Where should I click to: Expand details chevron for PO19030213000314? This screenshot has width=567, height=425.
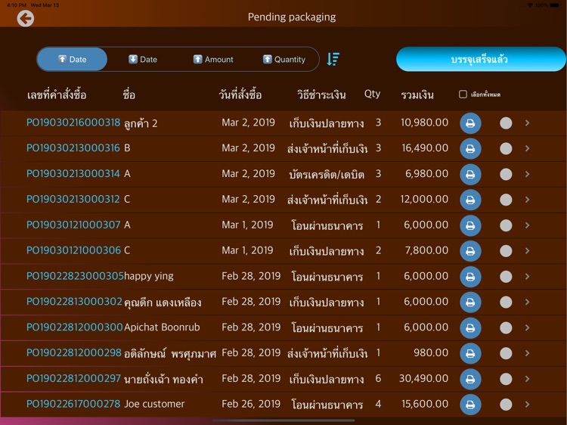(x=527, y=174)
